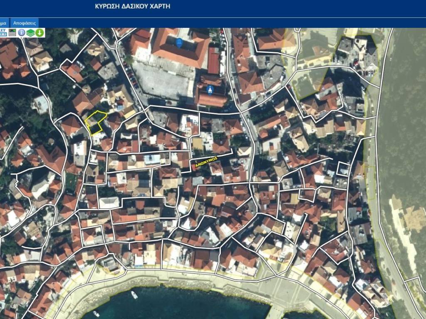Click the green download arrow icon
This screenshot has height=319, width=426.
tap(40, 32)
